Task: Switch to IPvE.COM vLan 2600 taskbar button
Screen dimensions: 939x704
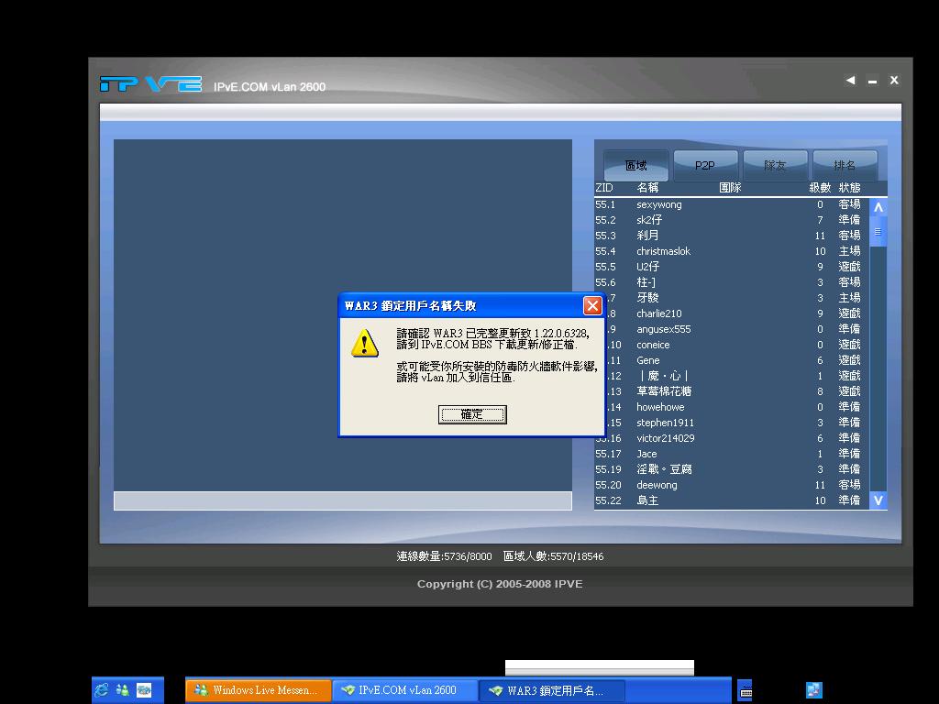Action: [405, 690]
